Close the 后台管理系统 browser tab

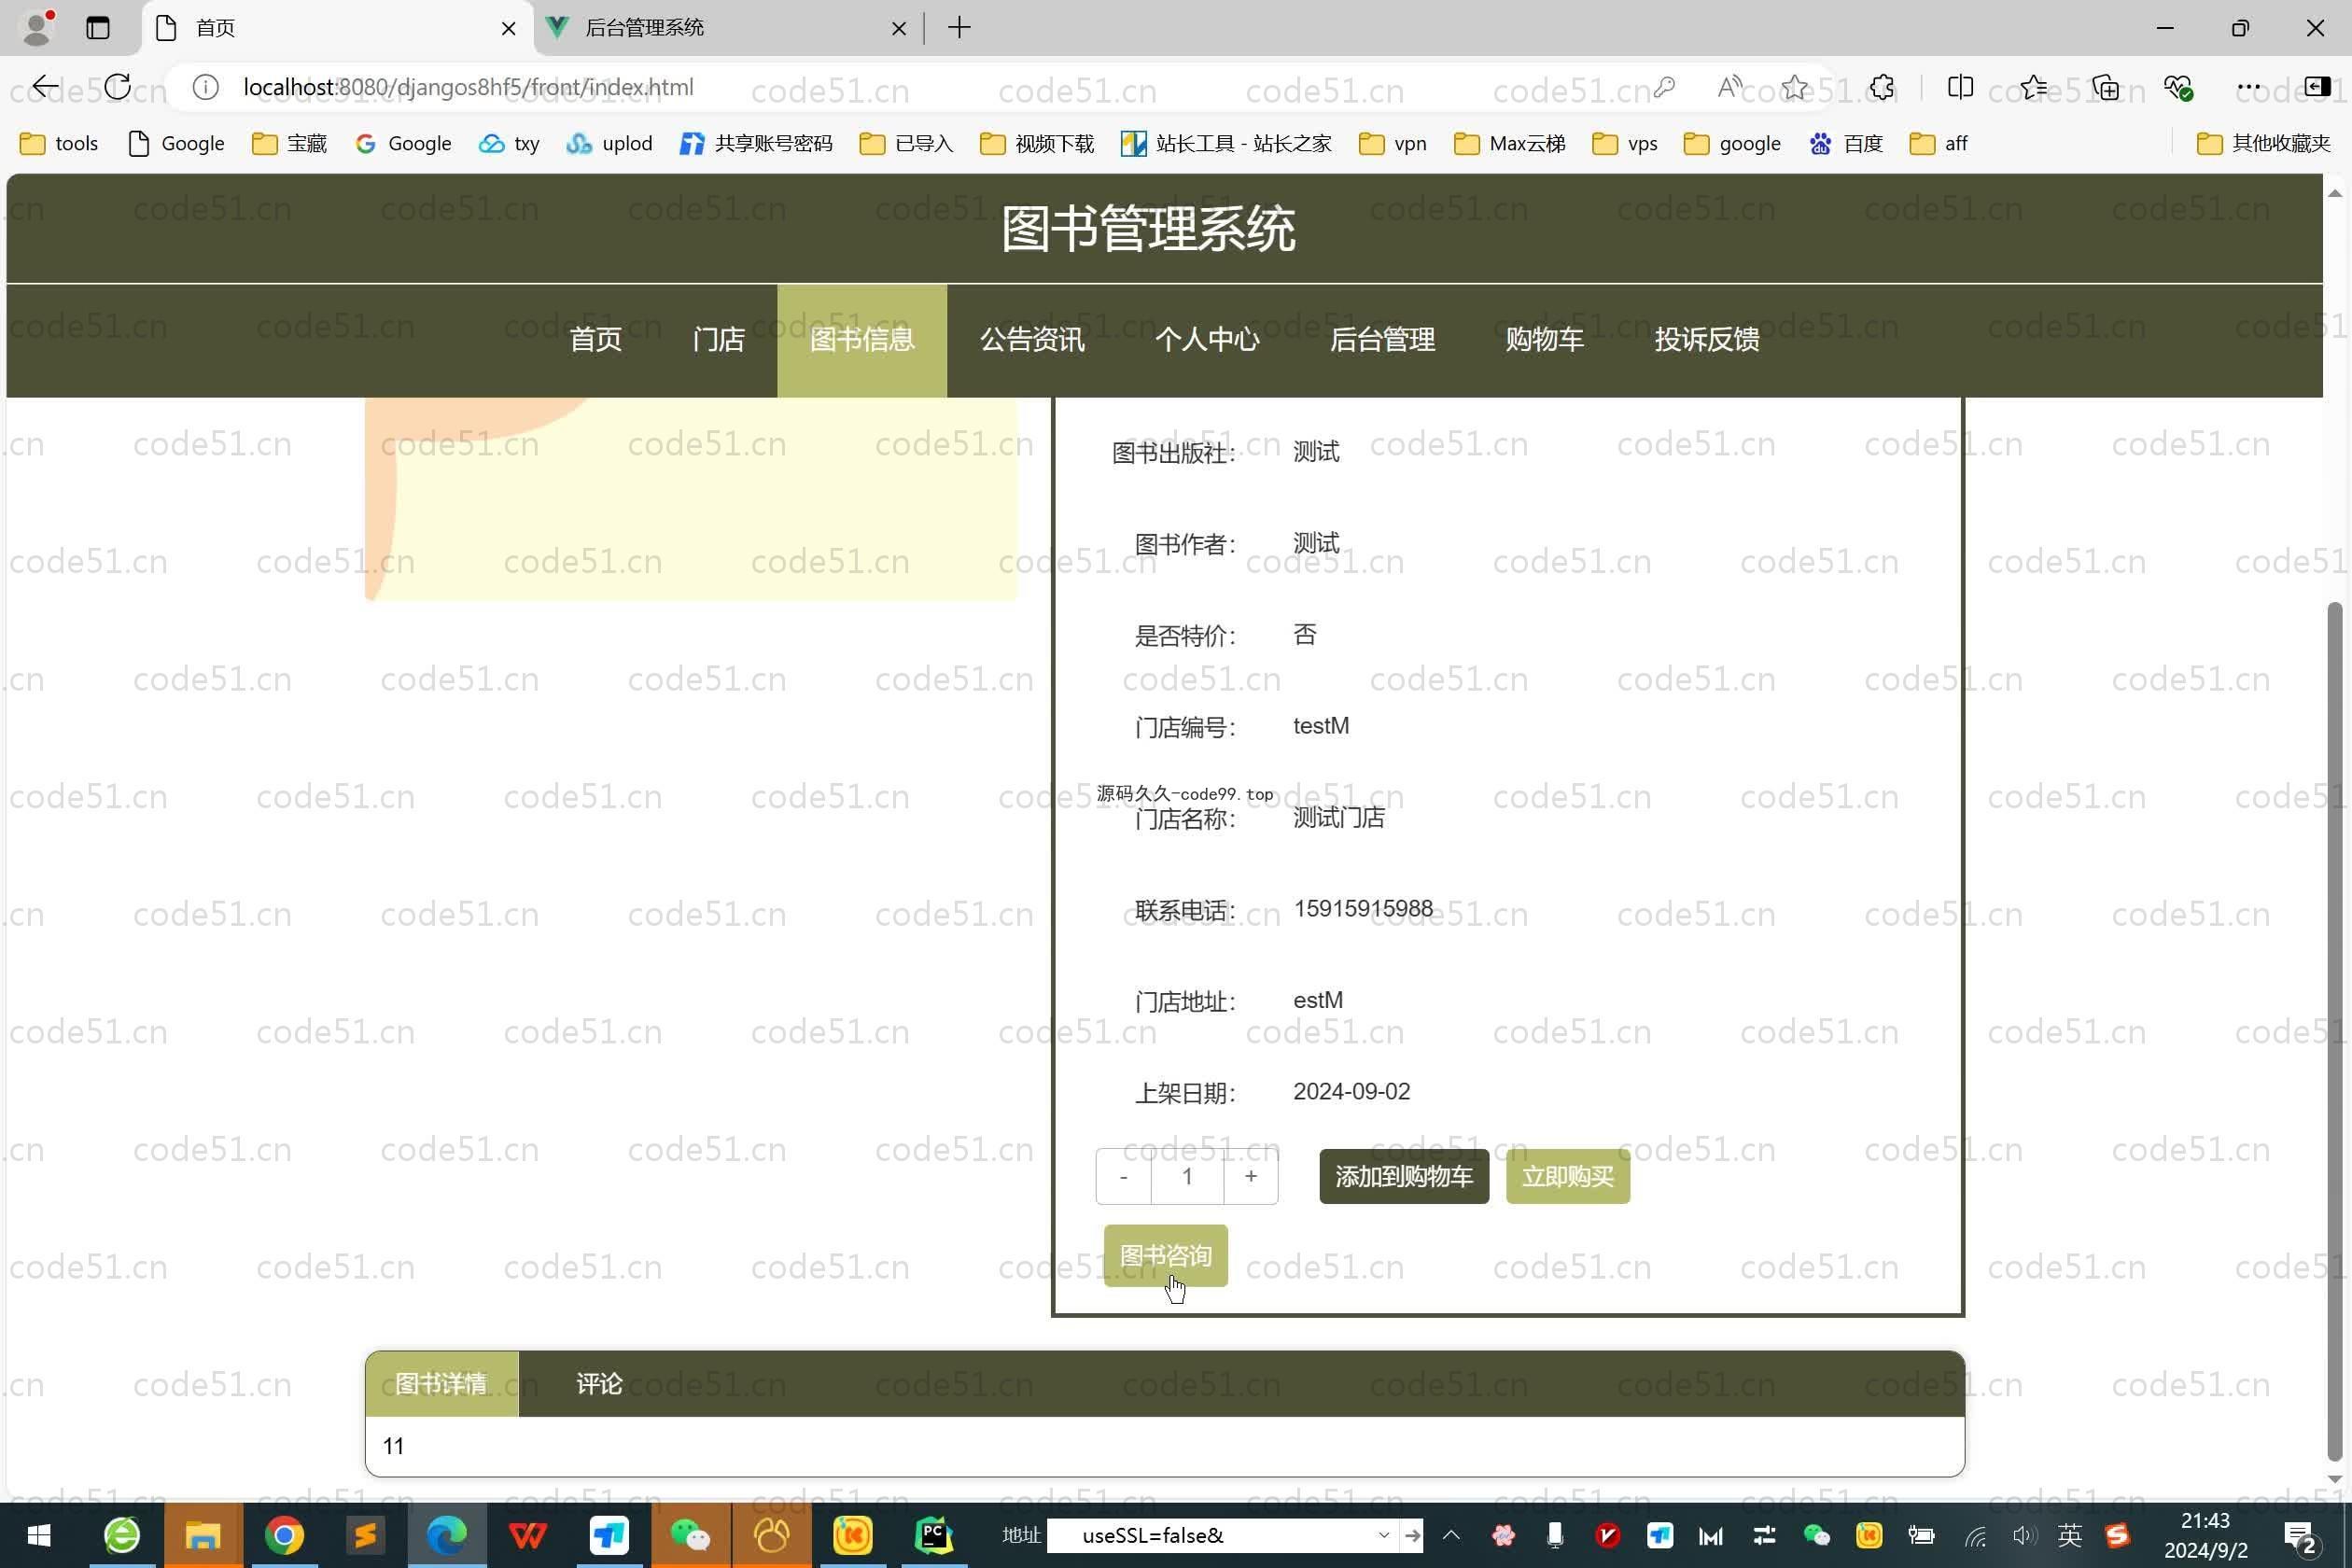898,28
